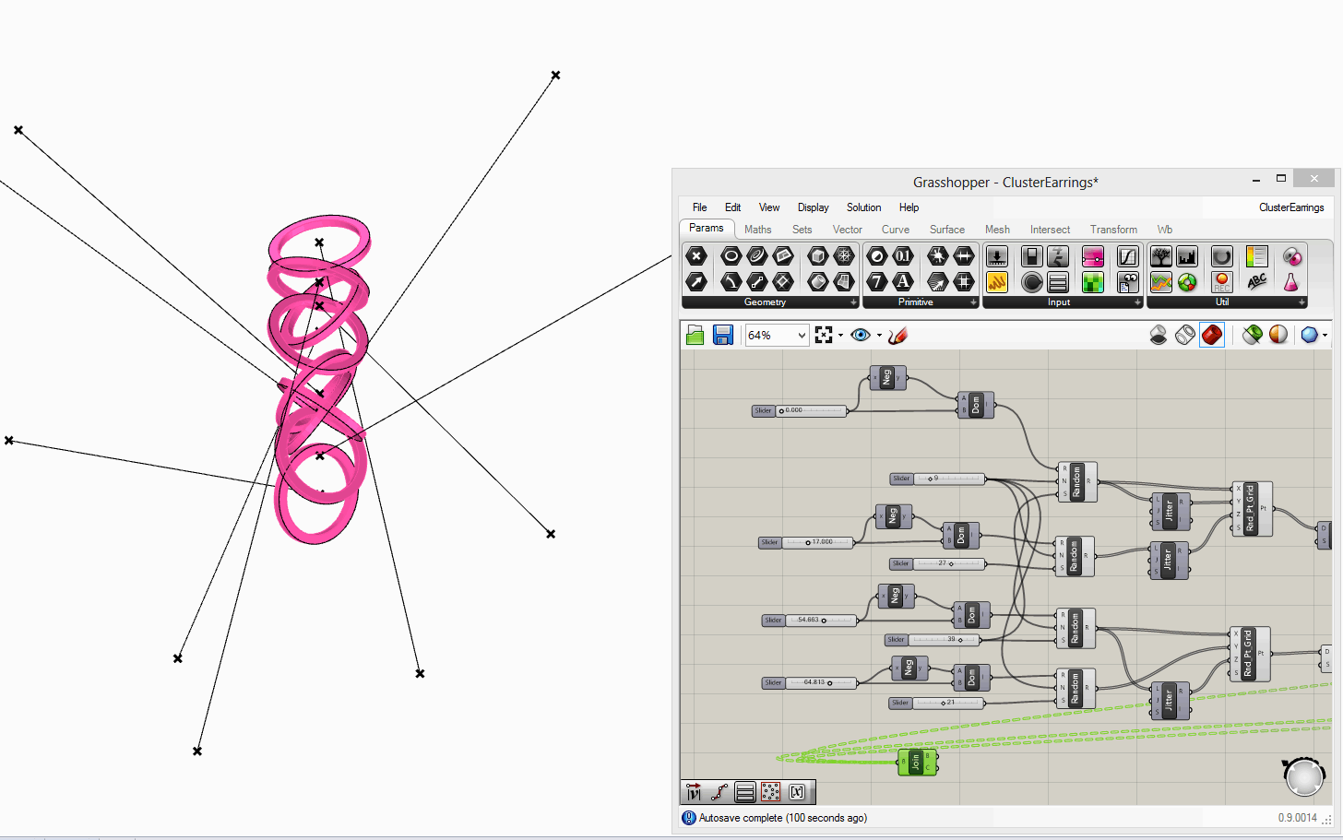1343x840 pixels.
Task: Choose the Matrix hash parameter icon
Action: (963, 281)
